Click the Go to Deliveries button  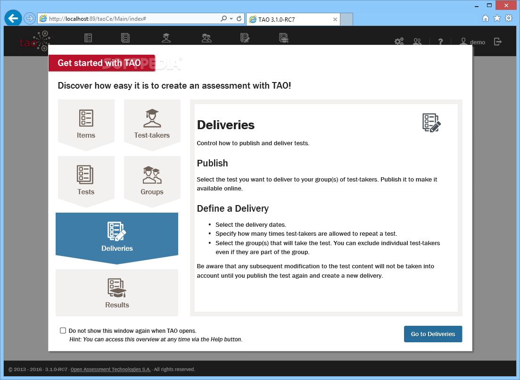(433, 334)
